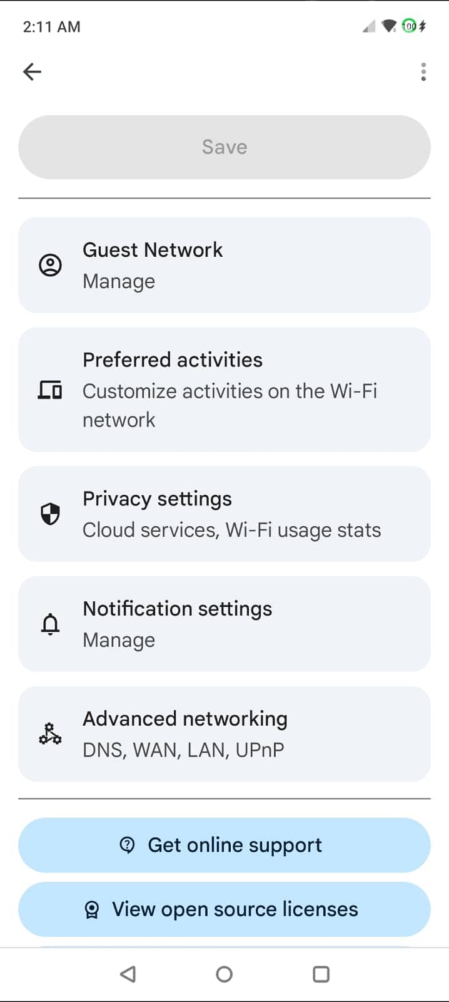Open the Guest Network person icon
The image size is (449, 1002).
50,264
